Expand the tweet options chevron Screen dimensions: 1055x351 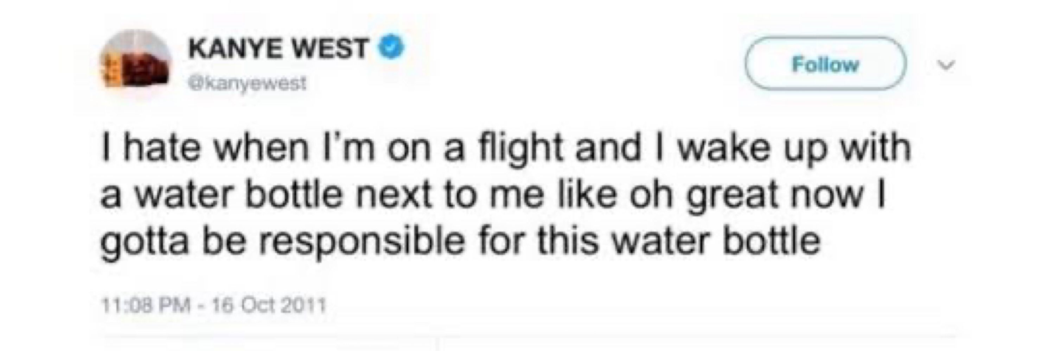click(946, 64)
